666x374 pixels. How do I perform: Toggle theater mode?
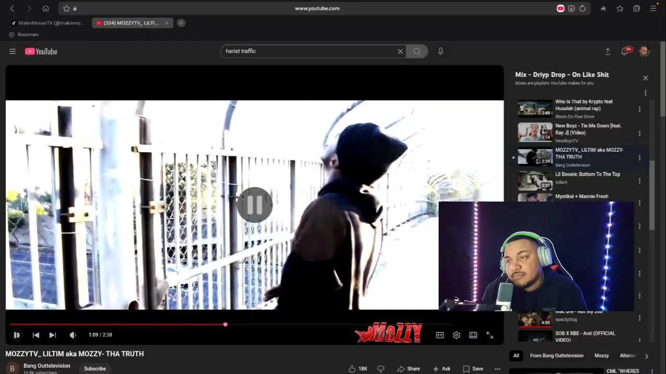coord(473,335)
